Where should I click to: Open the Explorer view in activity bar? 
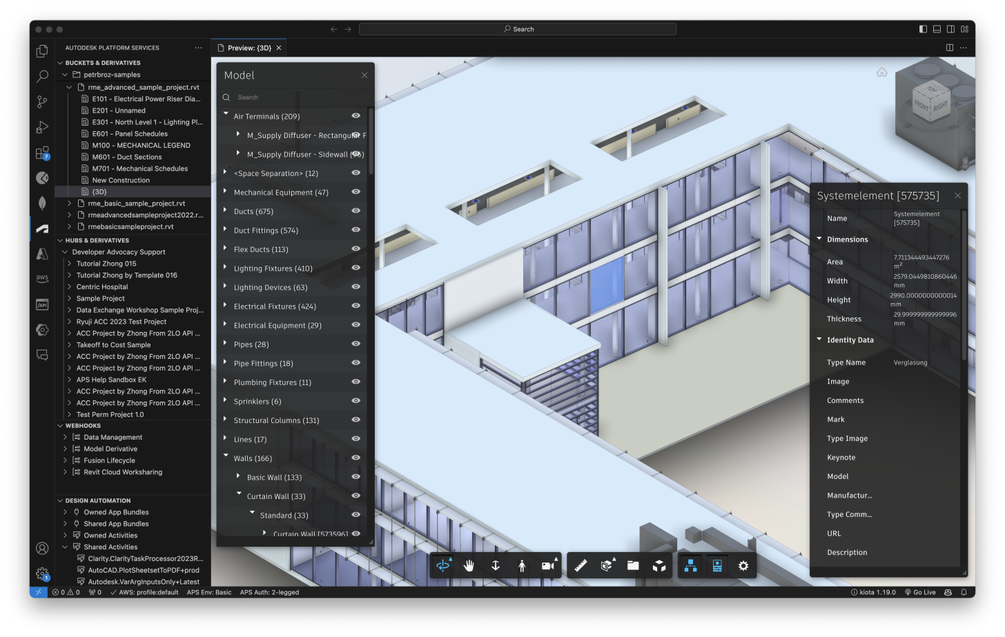[x=42, y=51]
